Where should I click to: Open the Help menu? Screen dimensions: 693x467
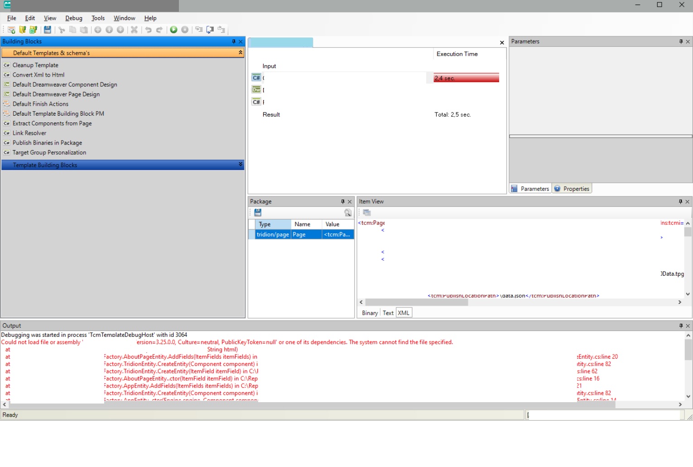click(x=150, y=18)
